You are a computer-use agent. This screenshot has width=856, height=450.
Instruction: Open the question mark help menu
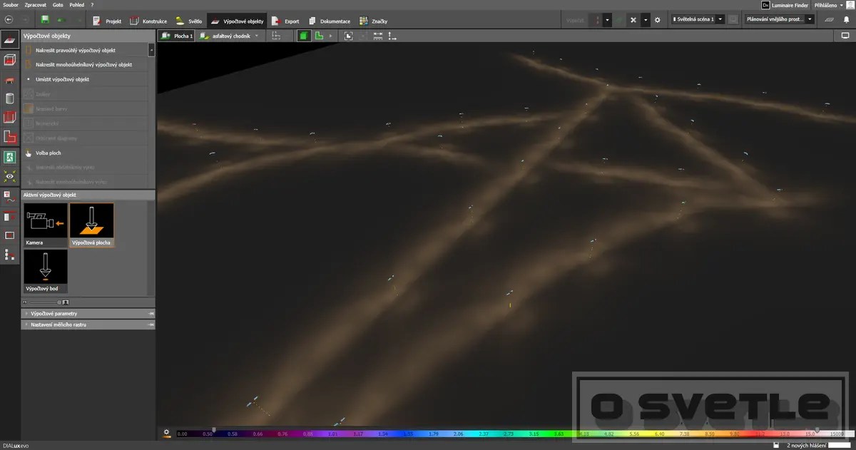[92, 4]
